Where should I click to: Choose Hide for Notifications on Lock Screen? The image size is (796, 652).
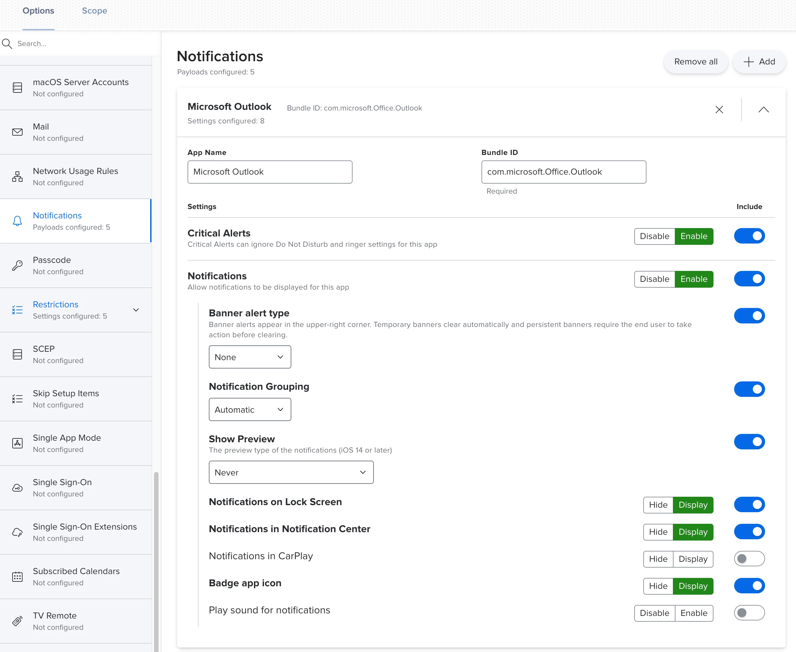[x=658, y=505]
